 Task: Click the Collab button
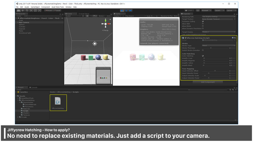tap(190, 11)
